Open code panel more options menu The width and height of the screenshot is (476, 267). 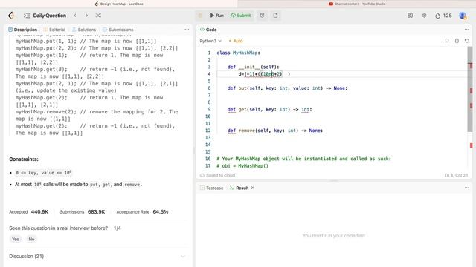[x=466, y=30]
